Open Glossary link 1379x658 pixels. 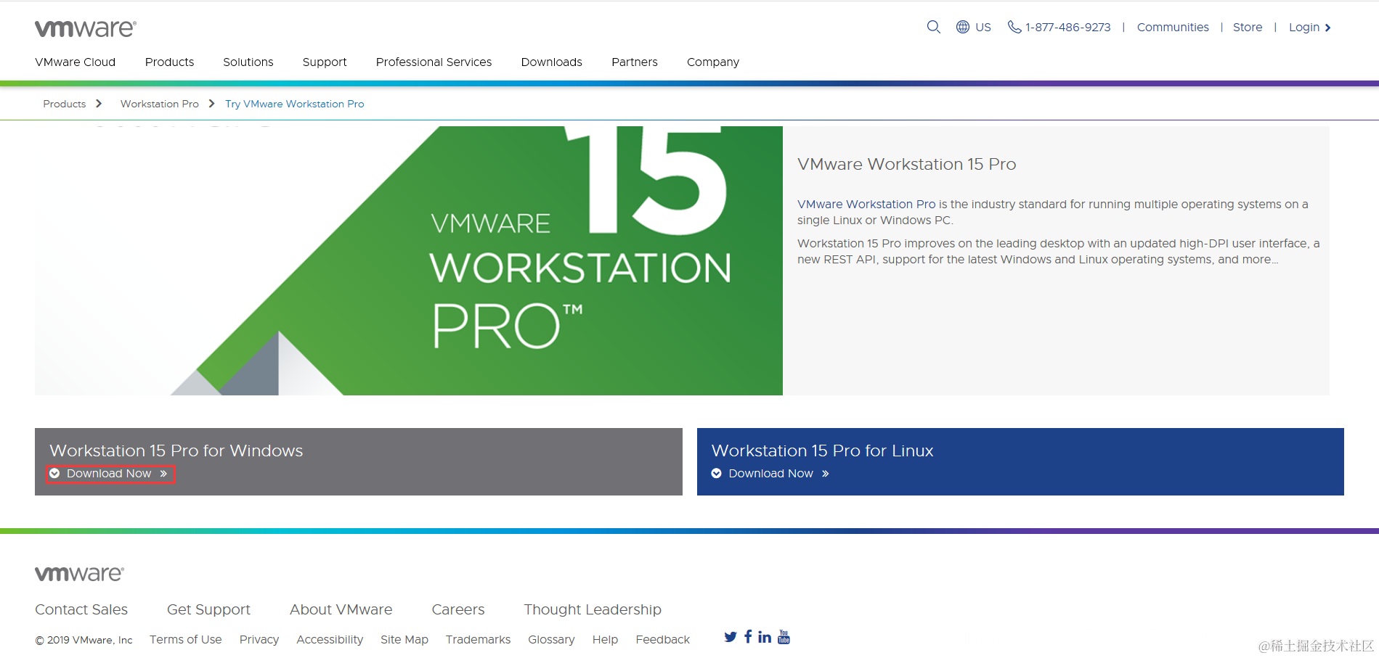tap(551, 639)
